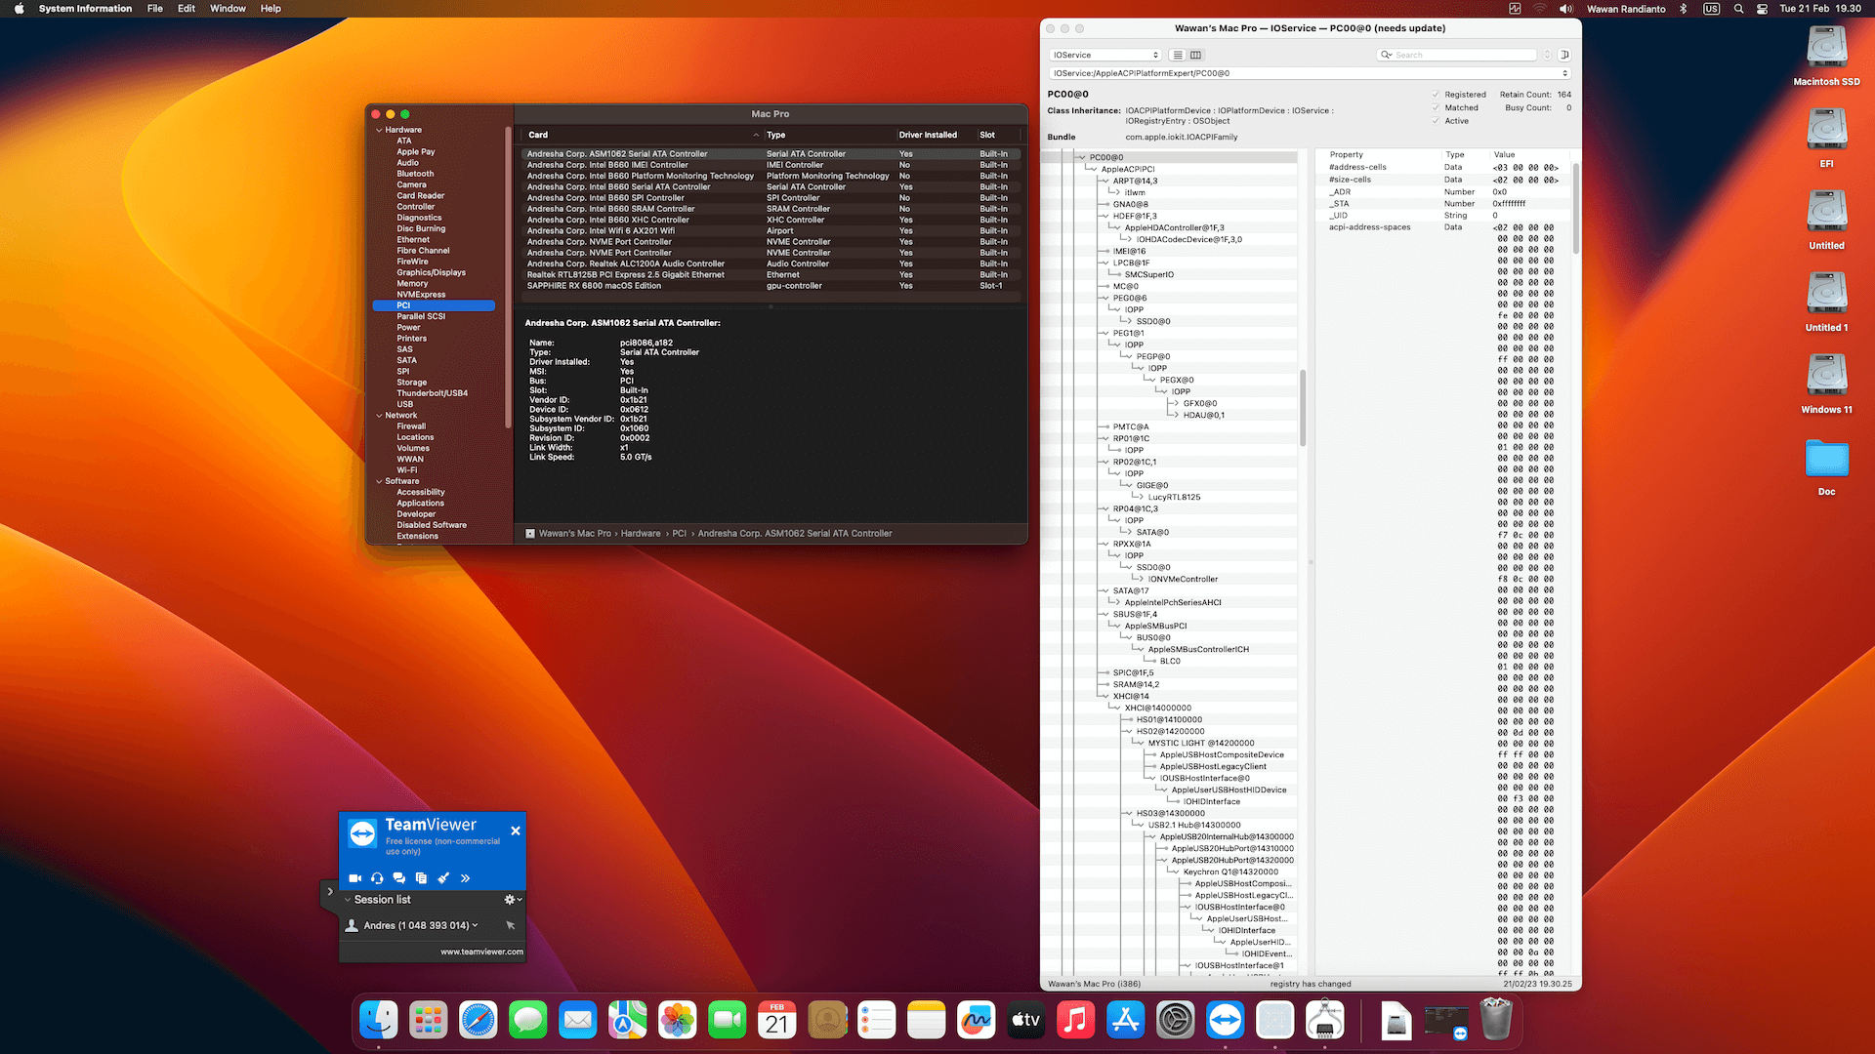Screen dimensions: 1875x1054
Task: Toggle the Matched checkbox
Action: pos(1437,108)
